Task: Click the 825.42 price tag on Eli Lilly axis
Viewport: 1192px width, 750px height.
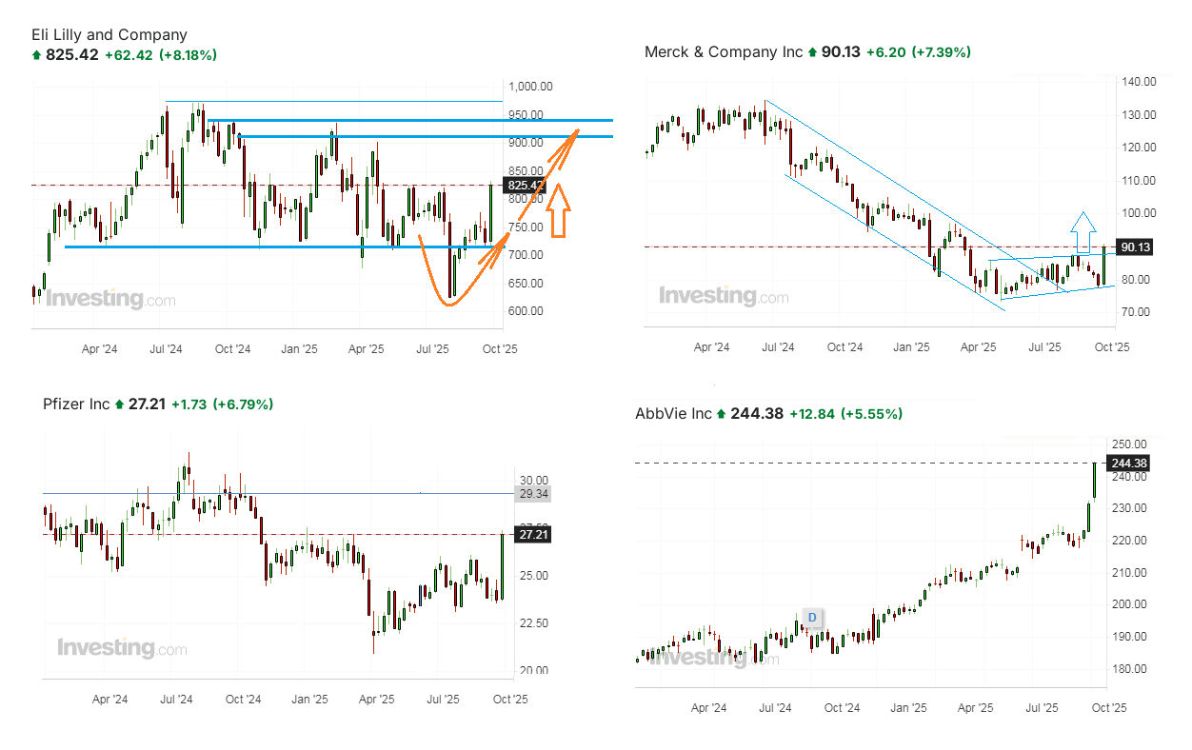Action: [x=526, y=186]
